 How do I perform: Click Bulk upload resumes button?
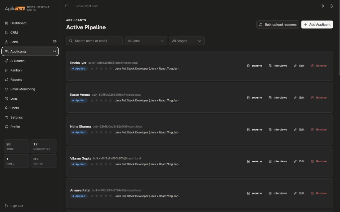click(x=278, y=25)
